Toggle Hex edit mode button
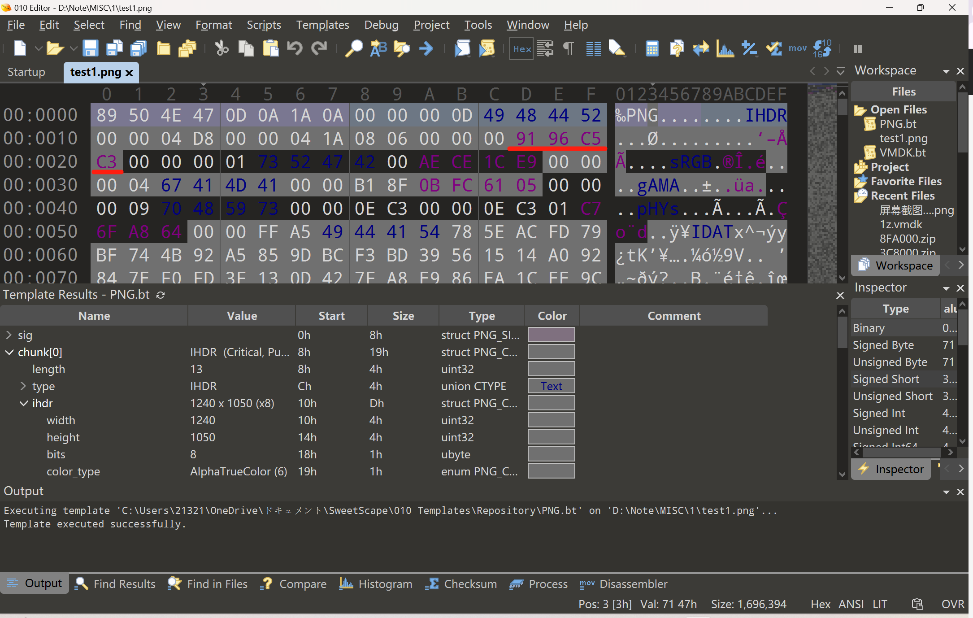Viewport: 973px width, 618px height. click(521, 48)
